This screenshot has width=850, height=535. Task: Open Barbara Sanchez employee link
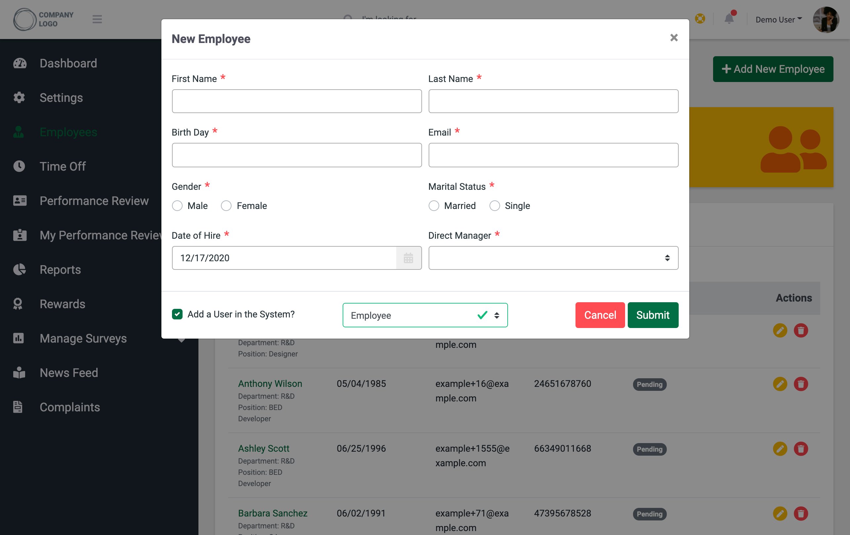273,514
